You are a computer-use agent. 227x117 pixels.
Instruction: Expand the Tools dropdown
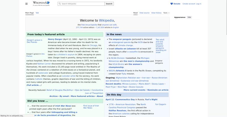point(166,13)
